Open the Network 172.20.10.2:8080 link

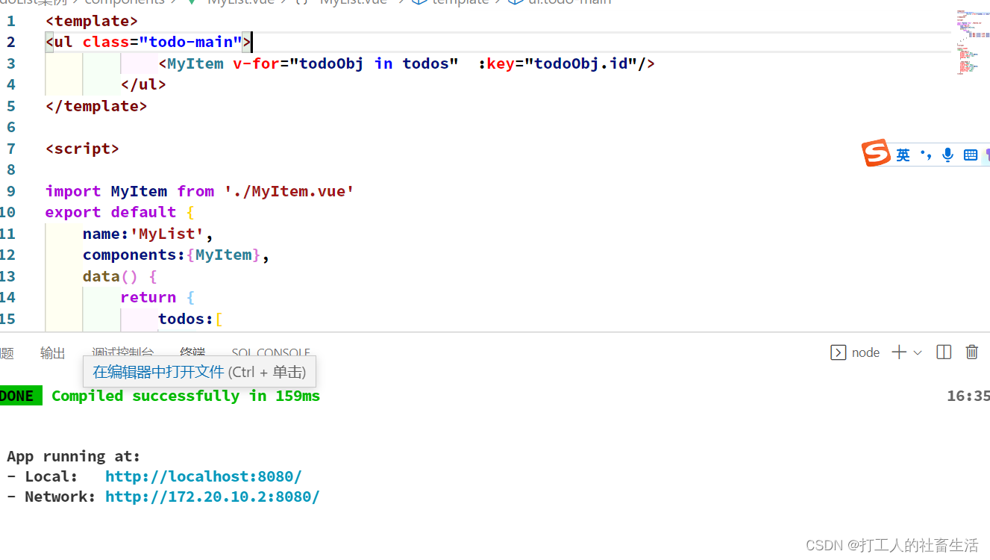(x=213, y=496)
